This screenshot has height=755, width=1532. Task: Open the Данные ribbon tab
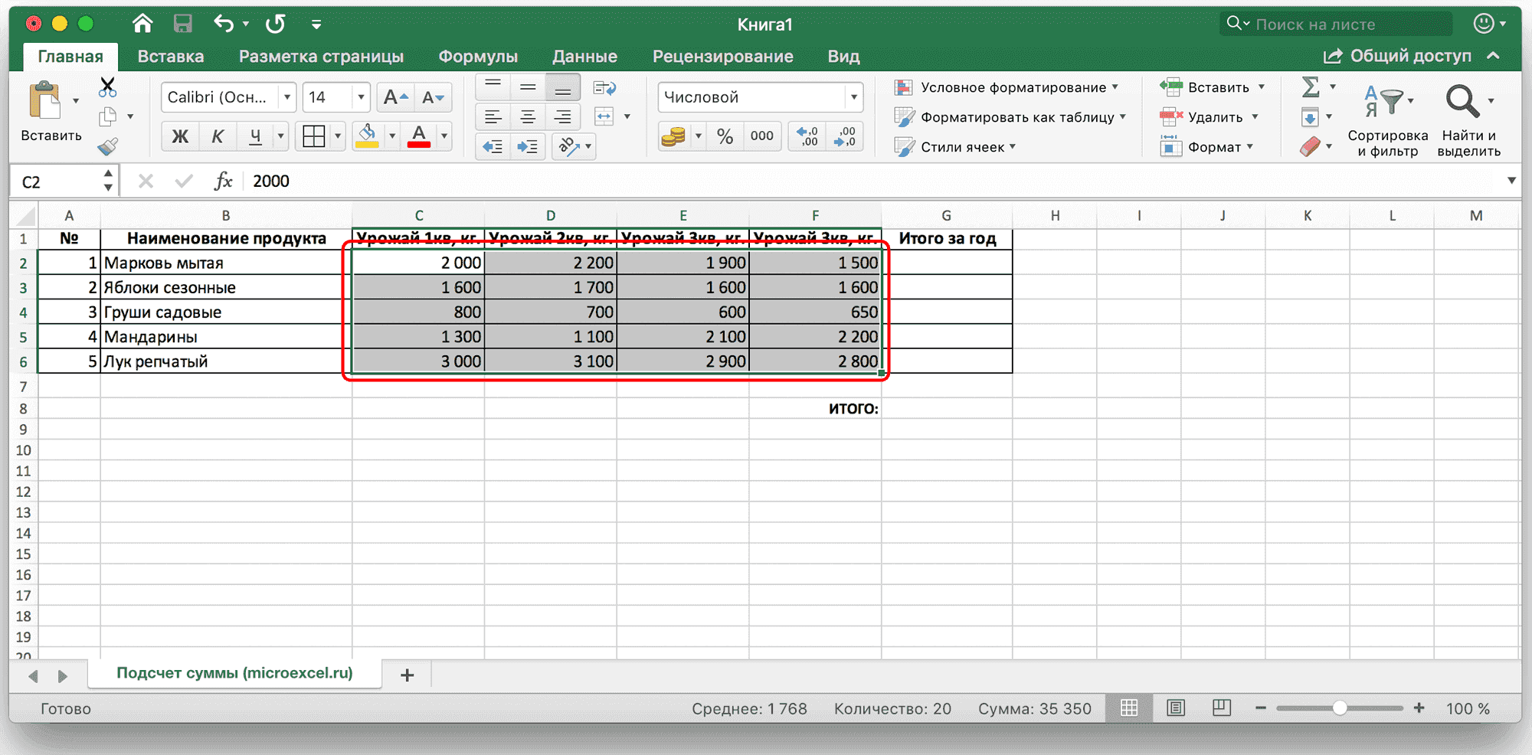point(584,55)
